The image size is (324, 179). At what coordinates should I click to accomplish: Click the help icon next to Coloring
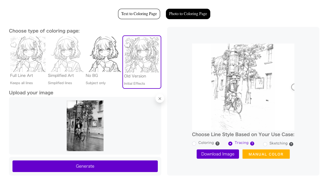pyautogui.click(x=218, y=144)
